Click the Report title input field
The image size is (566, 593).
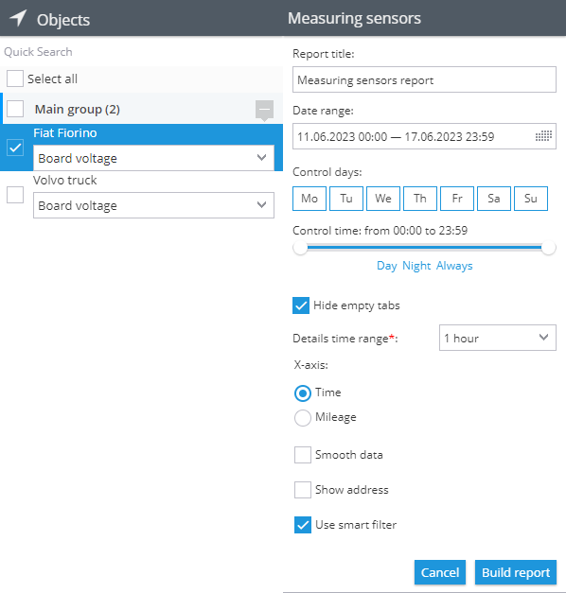click(x=424, y=79)
